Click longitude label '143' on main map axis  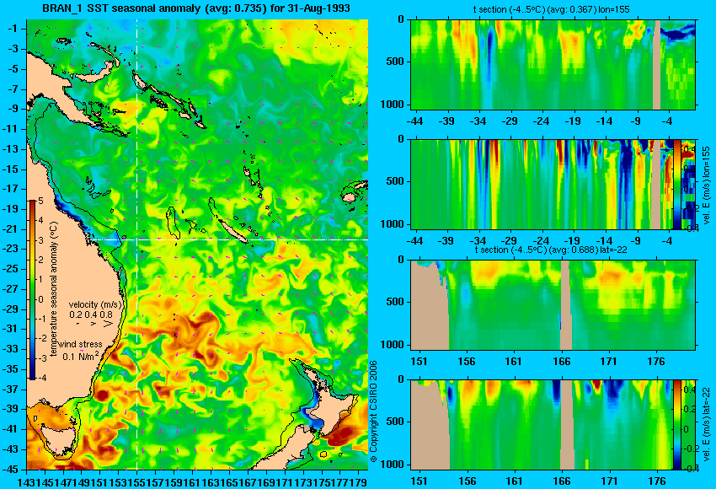point(25,481)
